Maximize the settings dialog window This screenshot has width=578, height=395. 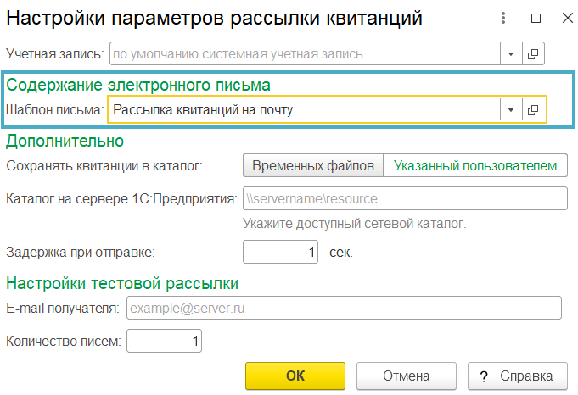[x=536, y=18]
